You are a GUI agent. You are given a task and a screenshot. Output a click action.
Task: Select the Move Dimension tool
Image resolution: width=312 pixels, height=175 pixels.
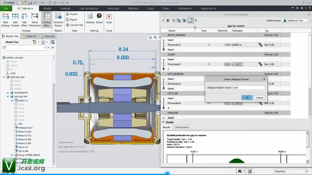click(35, 16)
